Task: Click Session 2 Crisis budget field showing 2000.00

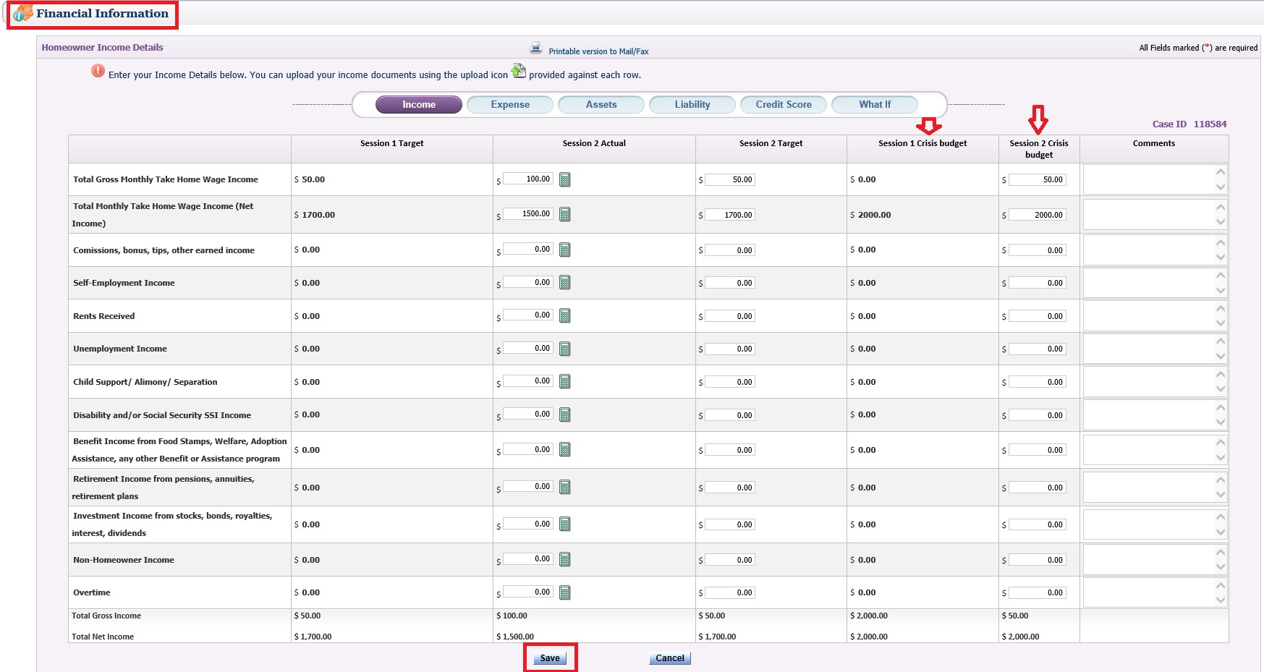Action: (x=1037, y=215)
